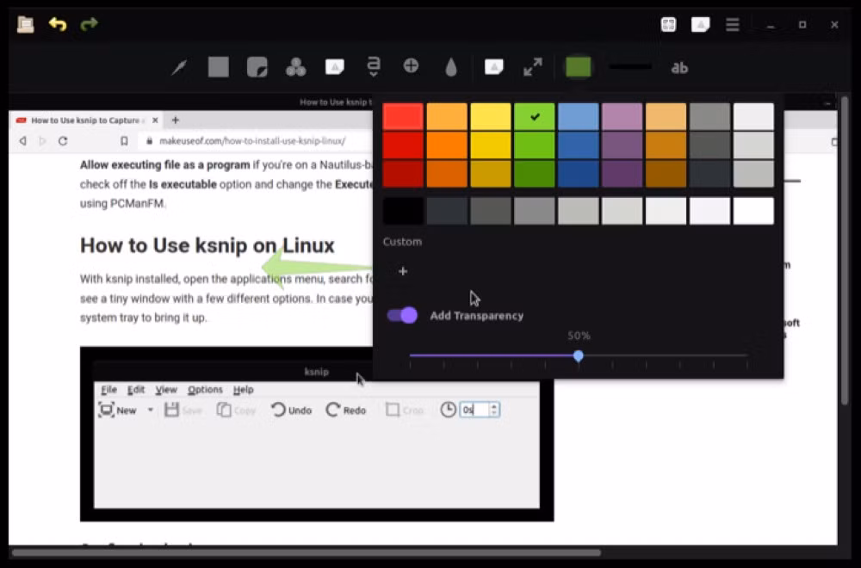Click the image icon beside the expand arrows

(493, 67)
